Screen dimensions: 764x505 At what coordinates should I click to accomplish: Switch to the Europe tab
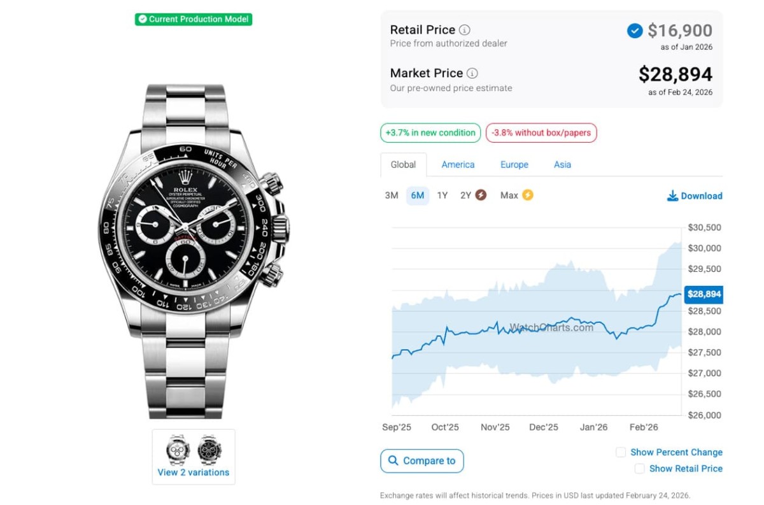pos(514,164)
